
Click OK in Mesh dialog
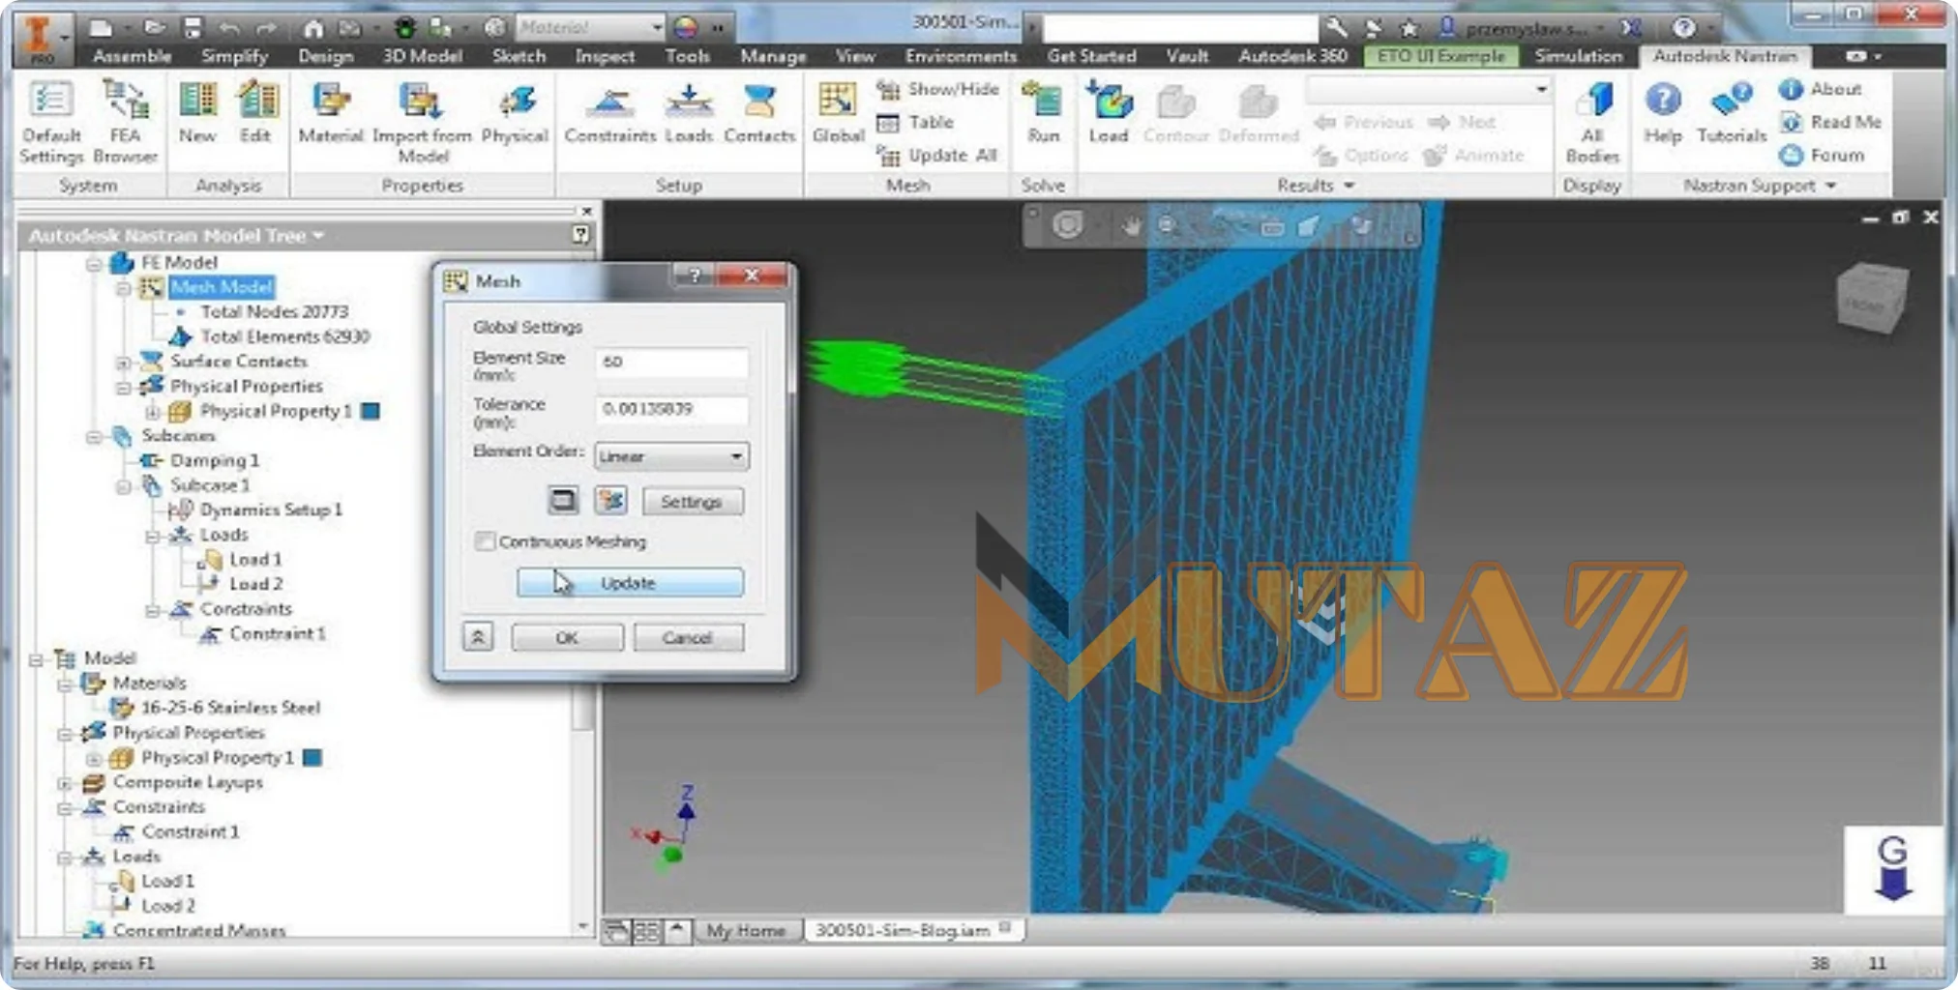[567, 637]
